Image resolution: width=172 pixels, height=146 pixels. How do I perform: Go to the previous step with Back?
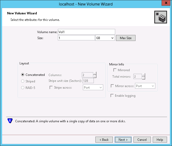[104, 140]
